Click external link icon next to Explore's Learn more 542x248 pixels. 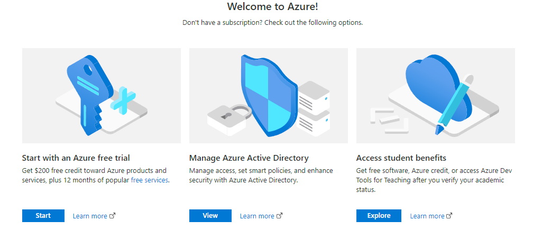click(449, 216)
